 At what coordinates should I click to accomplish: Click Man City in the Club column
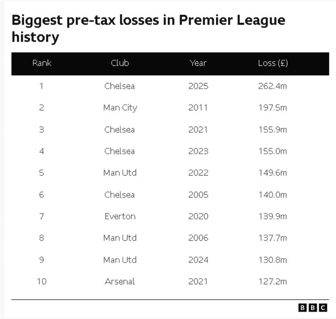click(x=120, y=108)
